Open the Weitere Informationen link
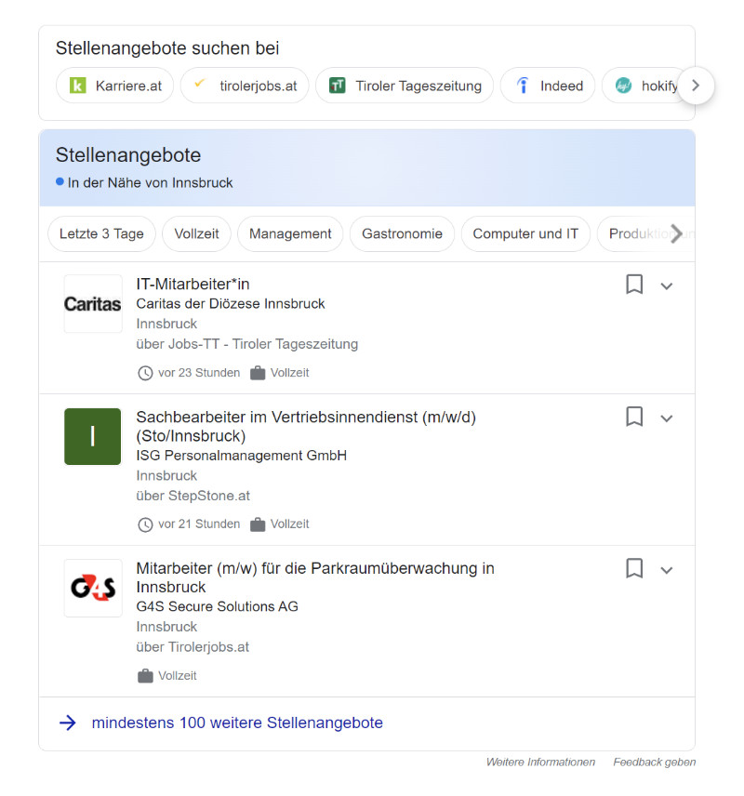The image size is (744, 796). [540, 762]
